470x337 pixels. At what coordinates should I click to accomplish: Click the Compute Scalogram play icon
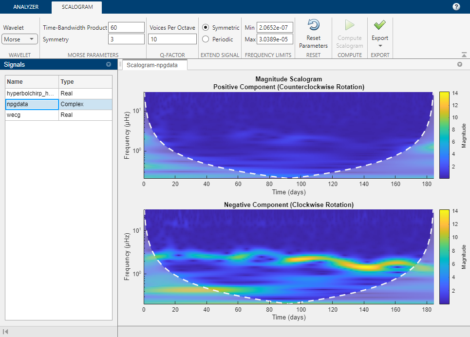[349, 25]
